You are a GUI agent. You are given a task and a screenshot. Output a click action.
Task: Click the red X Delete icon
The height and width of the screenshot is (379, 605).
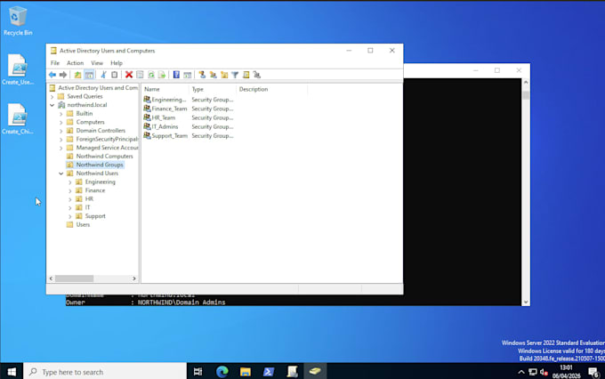[129, 75]
